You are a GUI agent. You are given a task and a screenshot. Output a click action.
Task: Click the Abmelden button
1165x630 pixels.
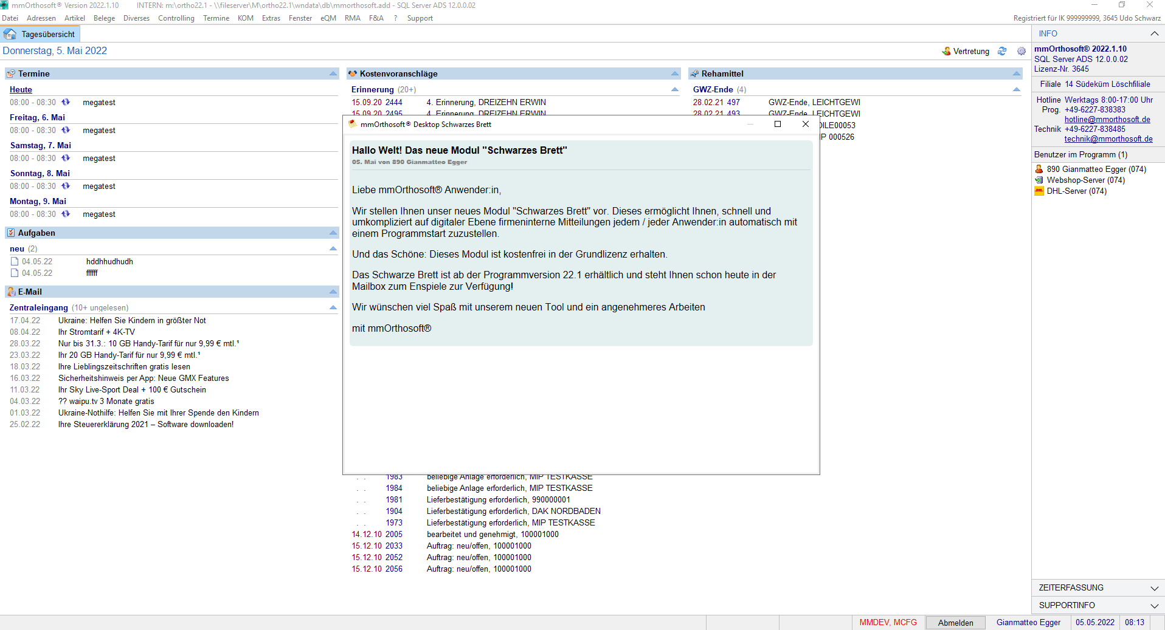tap(955, 623)
